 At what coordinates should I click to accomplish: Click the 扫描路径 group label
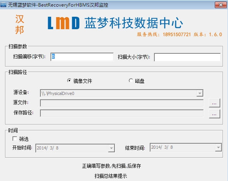click(x=17, y=72)
